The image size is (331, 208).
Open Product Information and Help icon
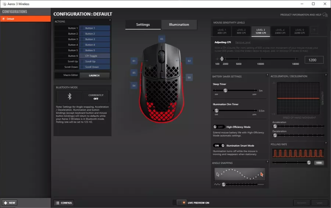click(325, 15)
